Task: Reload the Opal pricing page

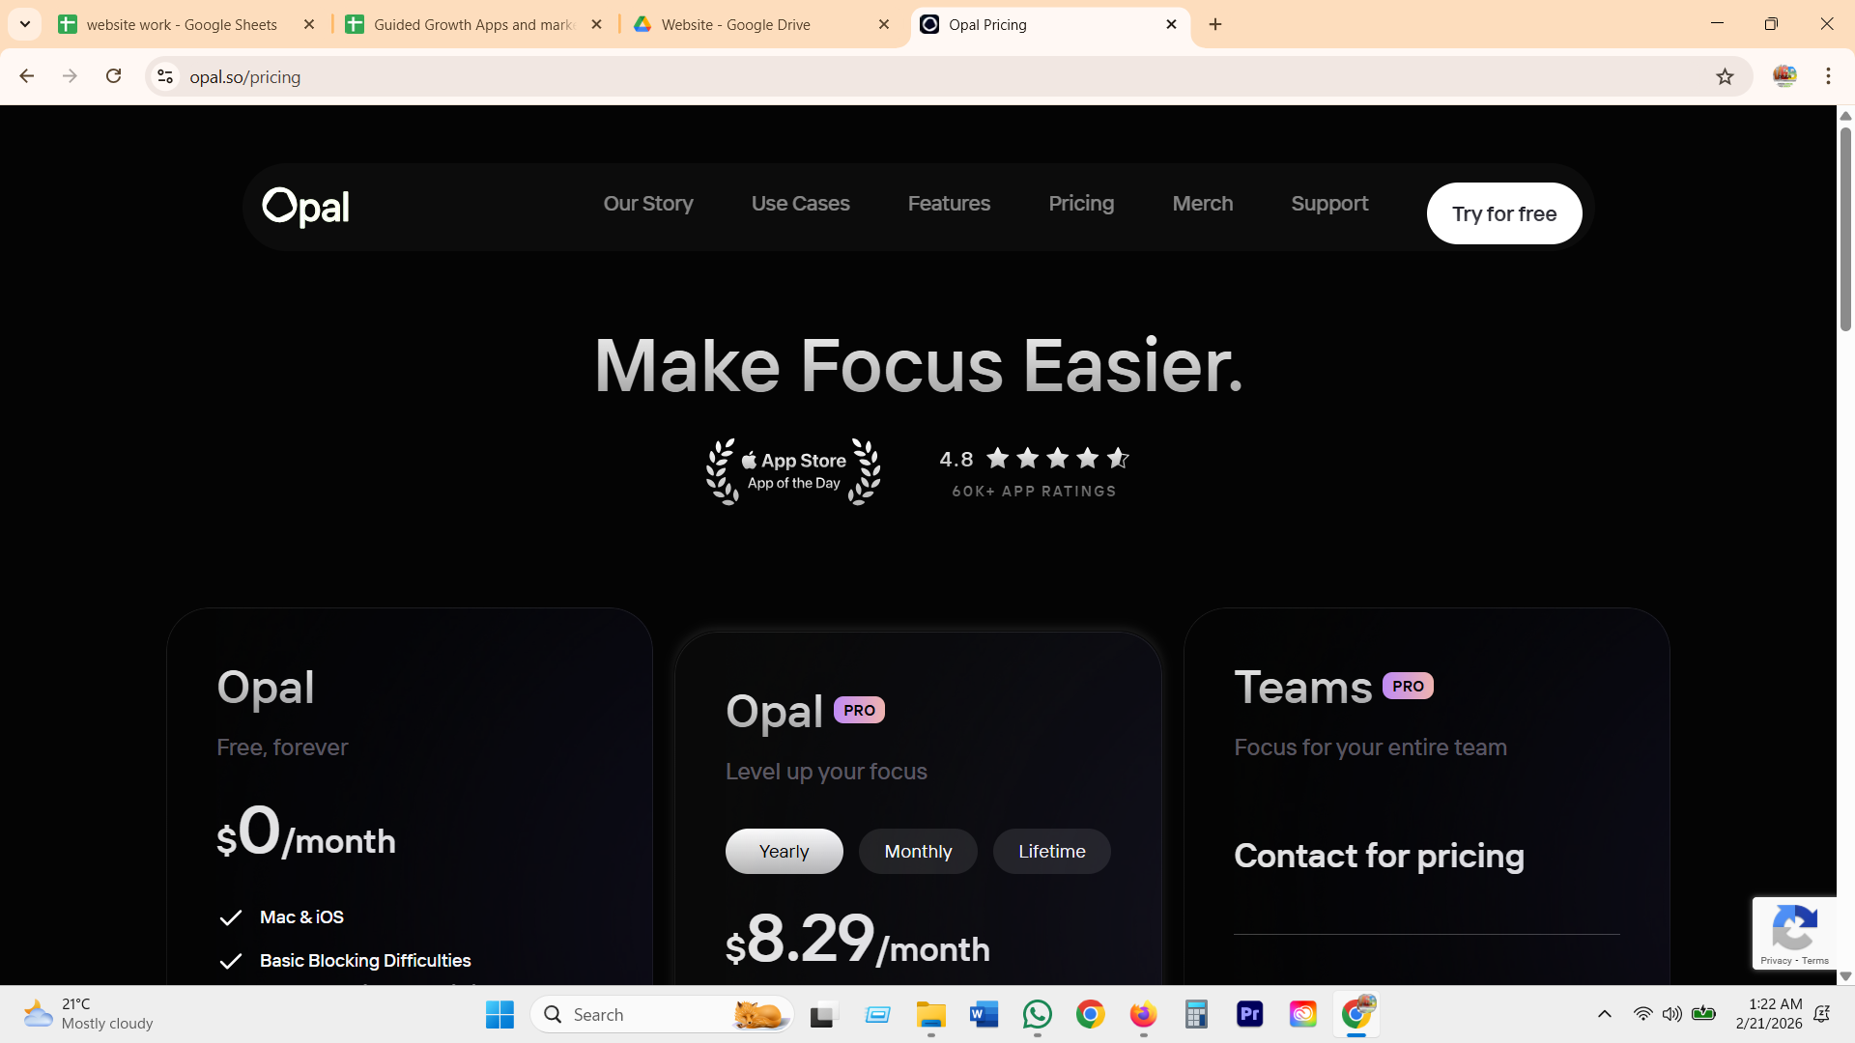Action: 113,76
